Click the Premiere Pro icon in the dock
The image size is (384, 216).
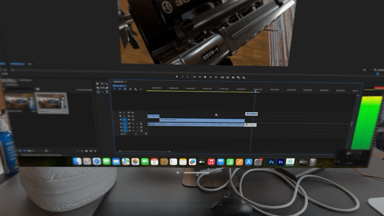[281, 162]
